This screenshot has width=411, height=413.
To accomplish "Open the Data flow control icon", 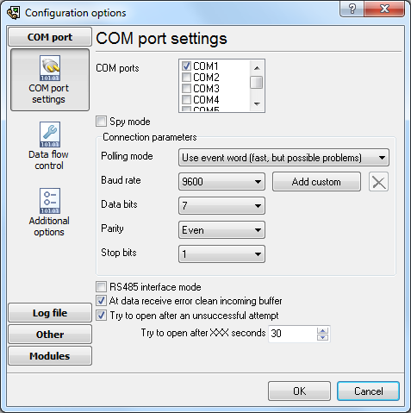I will (x=50, y=135).
